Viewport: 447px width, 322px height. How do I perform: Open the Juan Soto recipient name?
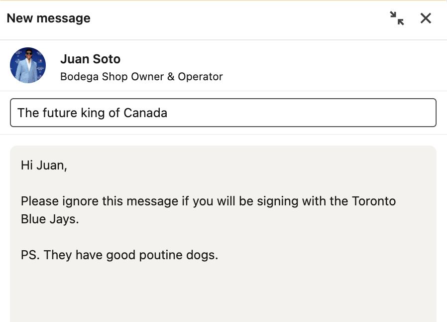click(x=90, y=59)
